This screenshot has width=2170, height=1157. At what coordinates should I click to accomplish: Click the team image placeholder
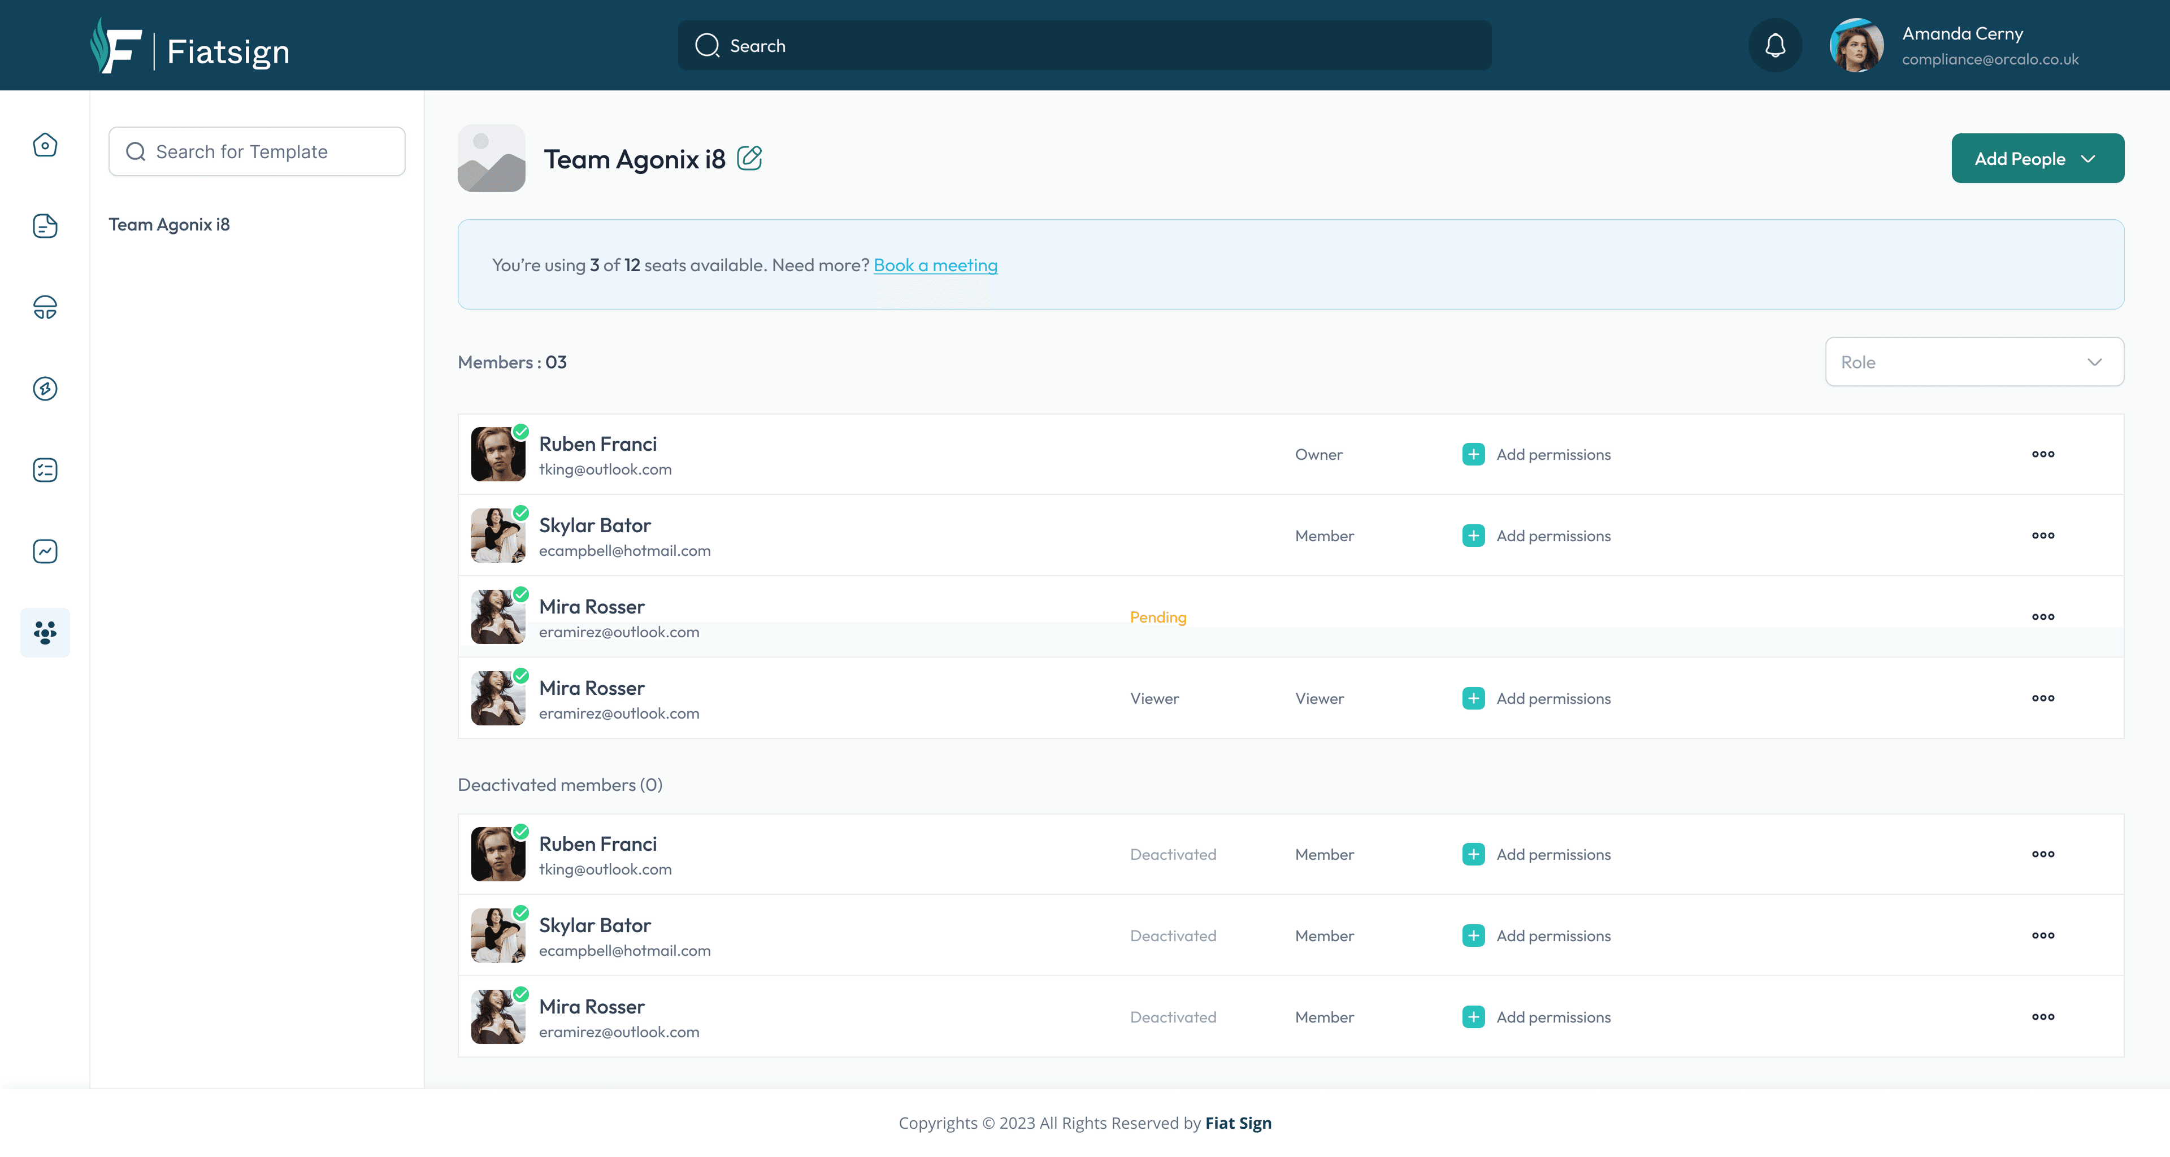491,158
